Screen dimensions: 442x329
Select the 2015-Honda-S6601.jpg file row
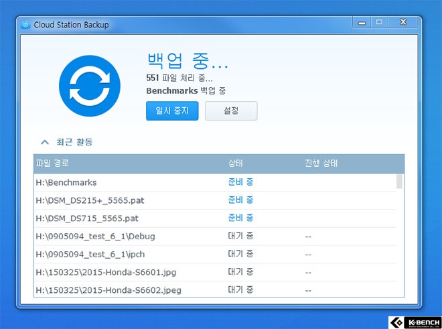click(215, 272)
